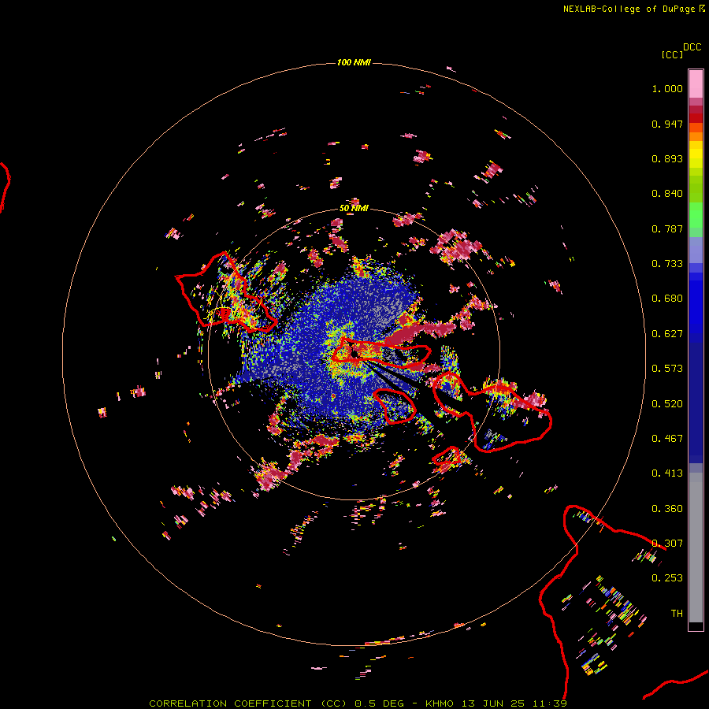The image size is (709, 709).
Task: Click the 0.733 color scale value
Action: coord(667,264)
